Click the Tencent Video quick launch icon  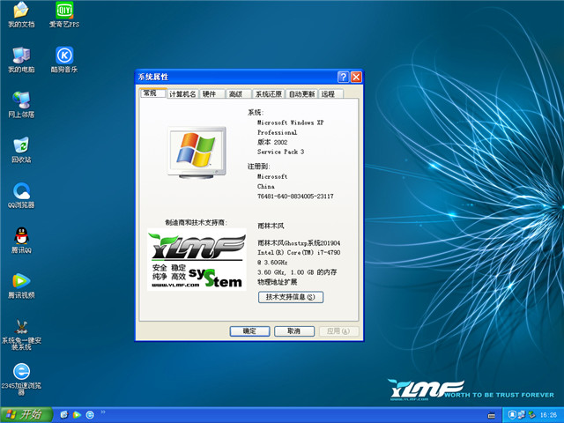(77, 415)
